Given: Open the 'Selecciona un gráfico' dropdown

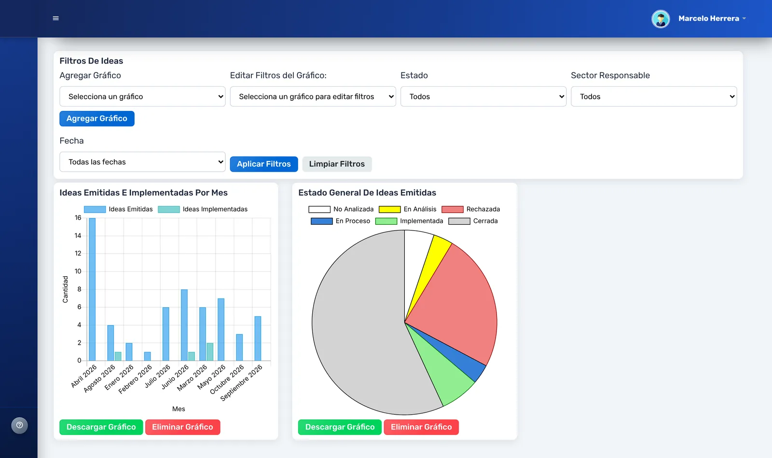Looking at the screenshot, I should pyautogui.click(x=142, y=96).
